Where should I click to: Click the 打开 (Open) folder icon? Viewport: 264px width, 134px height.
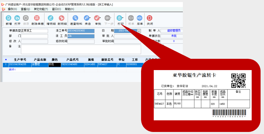(x=17, y=18)
